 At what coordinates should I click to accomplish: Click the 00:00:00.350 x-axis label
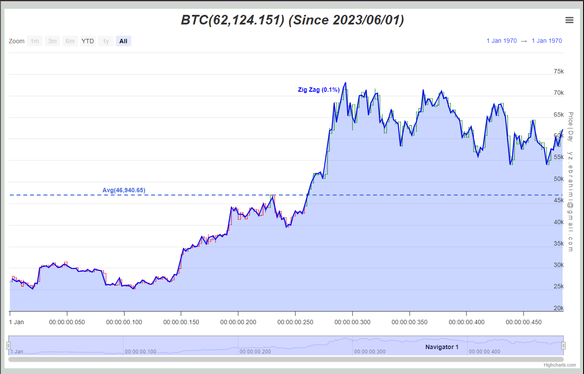tap(410, 322)
